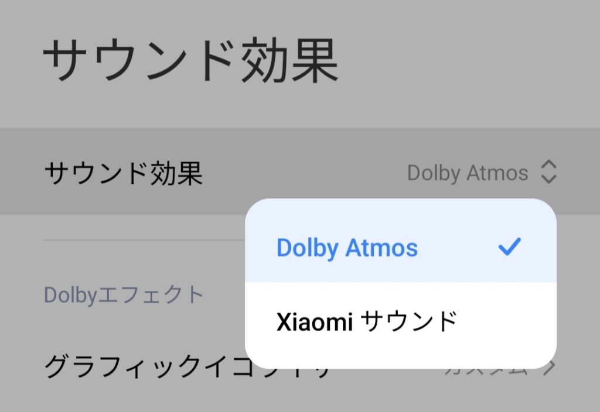
Task: Tap the サウンド効果 row label
Action: [x=123, y=173]
